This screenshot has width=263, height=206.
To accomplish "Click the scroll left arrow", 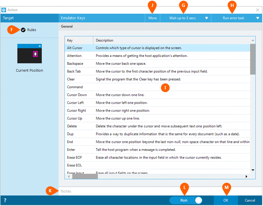I will pyautogui.click(x=69, y=177).
